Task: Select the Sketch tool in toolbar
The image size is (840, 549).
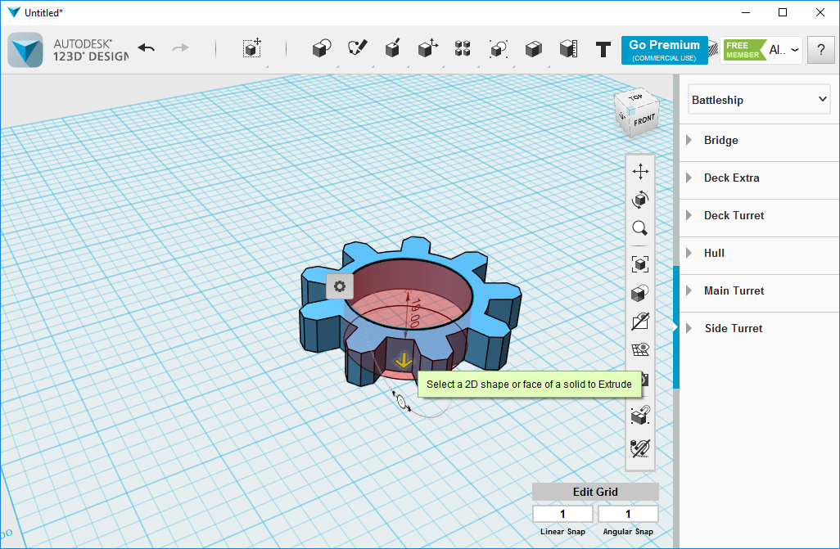Action: 357,49
